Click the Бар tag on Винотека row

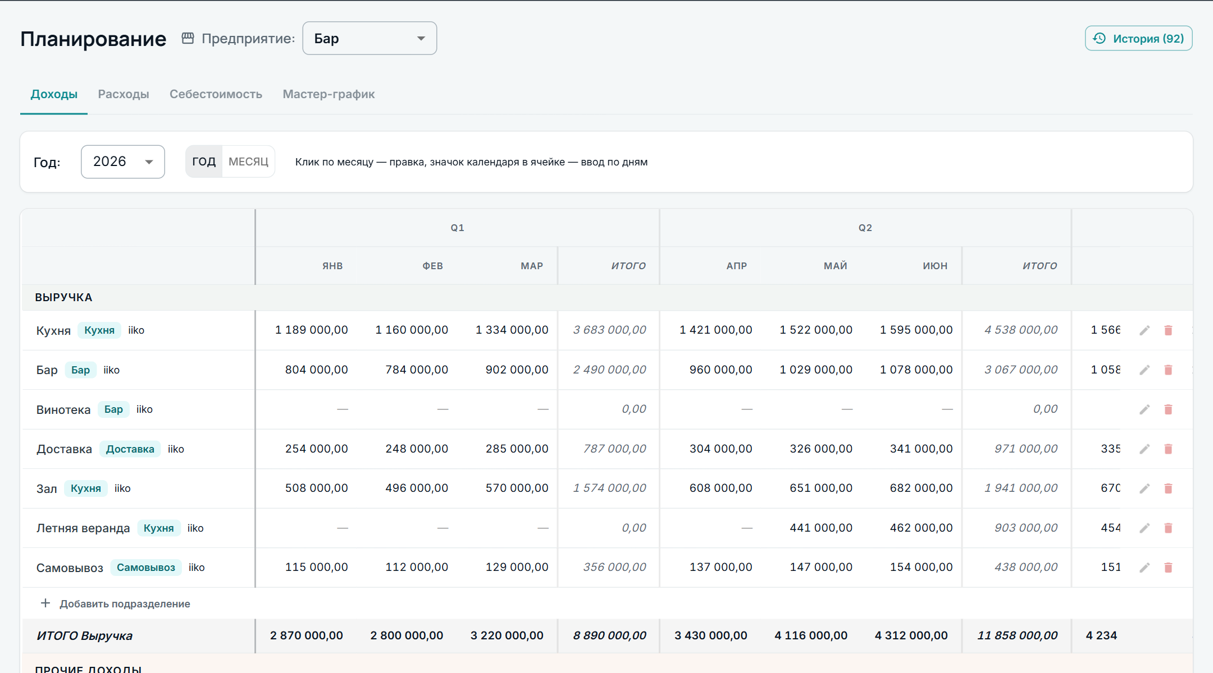(x=113, y=409)
